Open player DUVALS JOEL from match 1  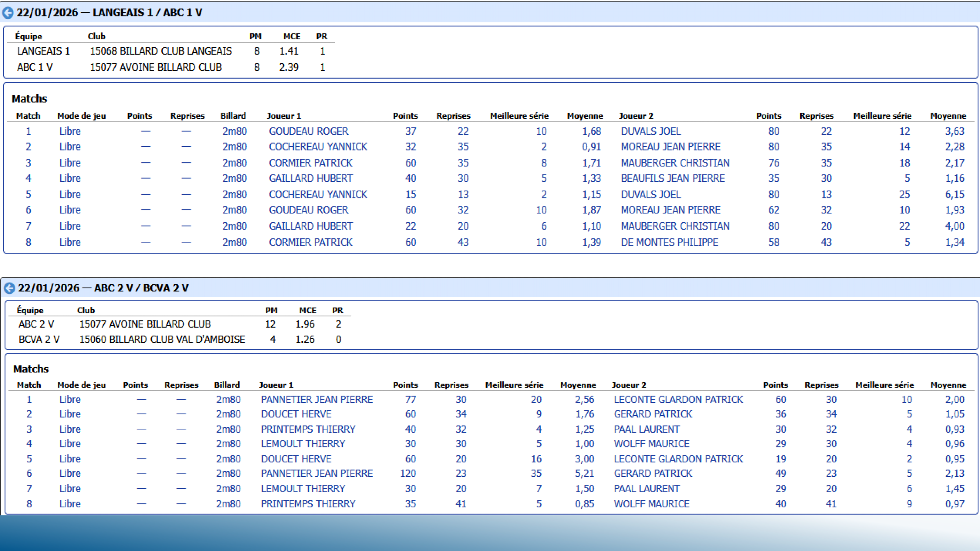point(650,131)
